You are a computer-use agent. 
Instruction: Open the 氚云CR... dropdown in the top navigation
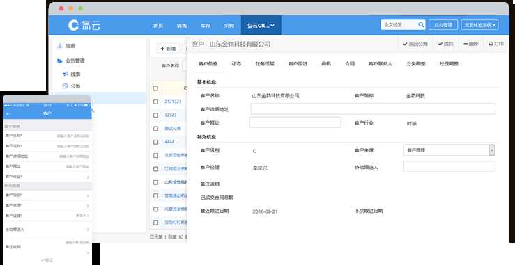tap(261, 25)
